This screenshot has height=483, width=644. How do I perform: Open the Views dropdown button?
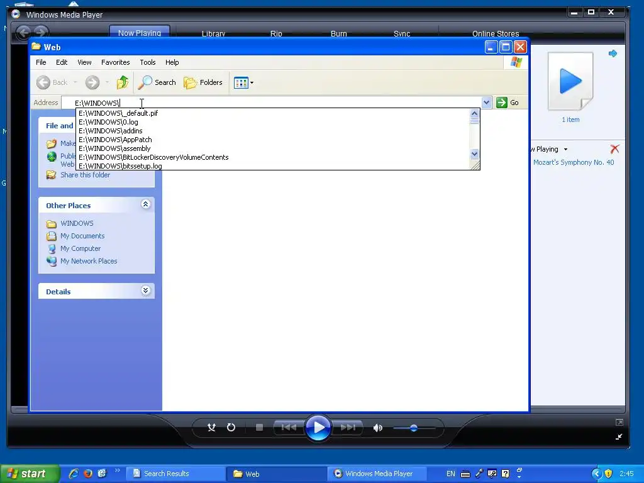tap(243, 82)
